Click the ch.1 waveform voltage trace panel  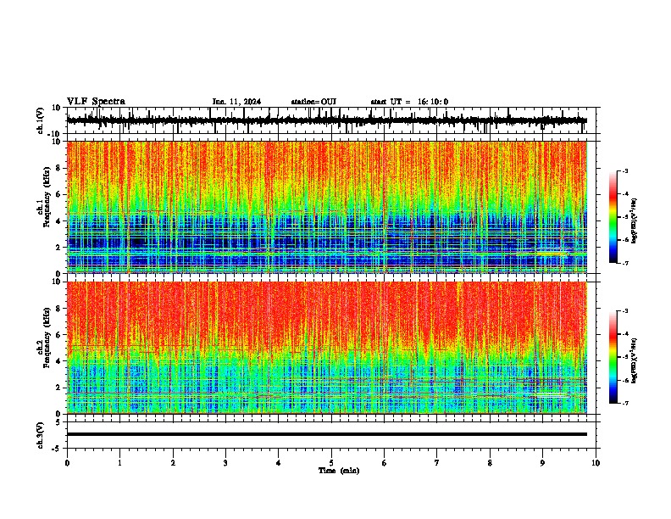[x=333, y=120]
